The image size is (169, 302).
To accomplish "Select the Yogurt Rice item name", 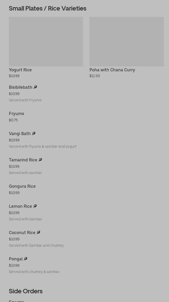I will pyautogui.click(x=20, y=70).
